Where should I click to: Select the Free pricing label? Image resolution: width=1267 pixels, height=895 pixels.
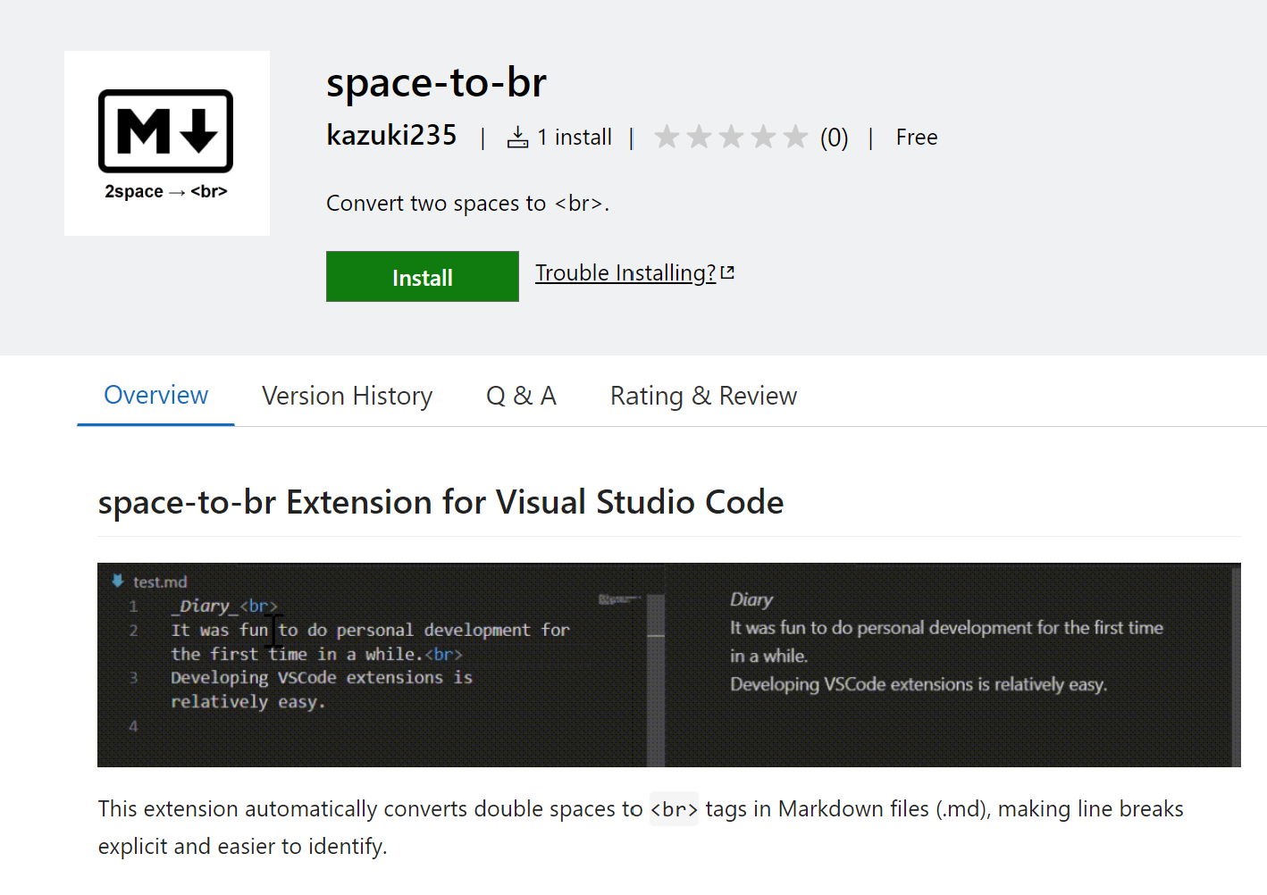coord(916,137)
